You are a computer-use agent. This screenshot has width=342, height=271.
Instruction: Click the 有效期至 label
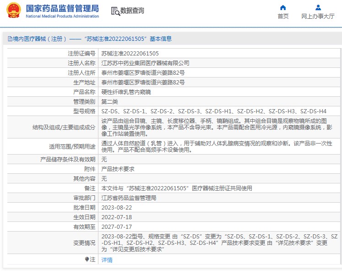84,227
